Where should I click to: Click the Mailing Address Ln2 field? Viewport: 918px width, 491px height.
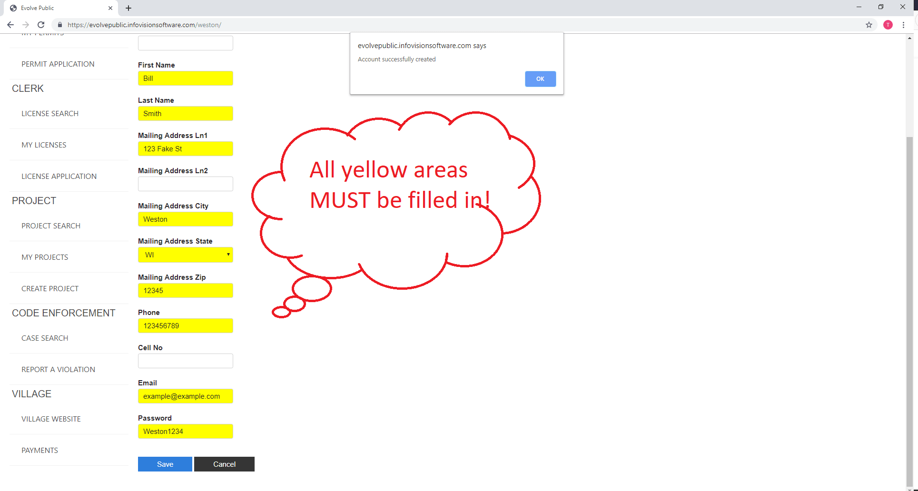(185, 184)
